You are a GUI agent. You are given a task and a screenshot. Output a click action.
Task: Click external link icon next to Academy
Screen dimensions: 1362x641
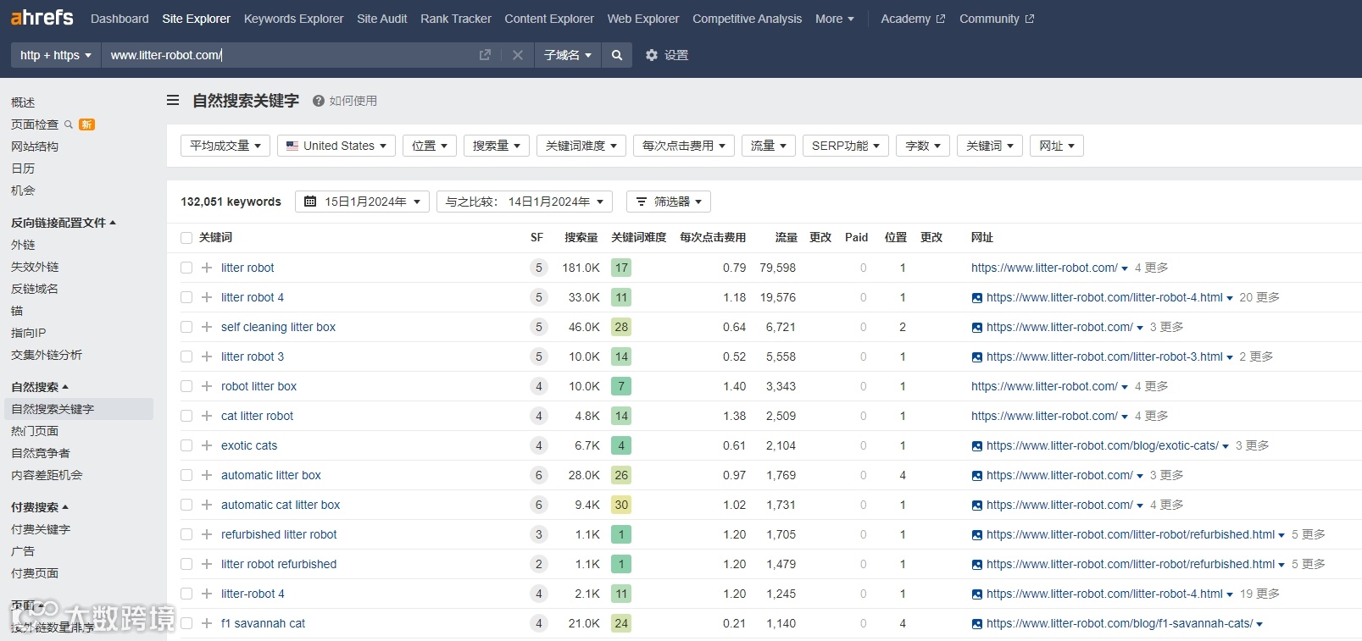[940, 19]
